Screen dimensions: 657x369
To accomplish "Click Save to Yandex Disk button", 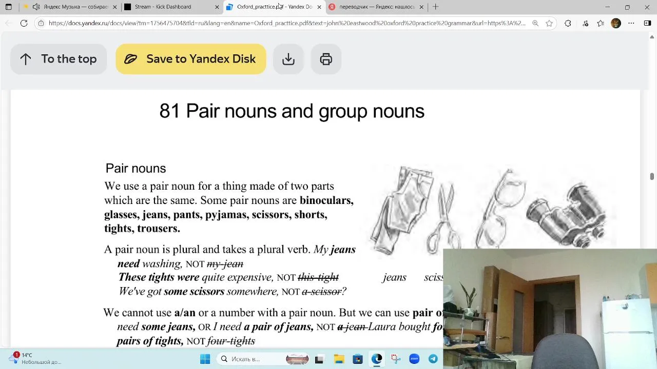I will 191,59.
